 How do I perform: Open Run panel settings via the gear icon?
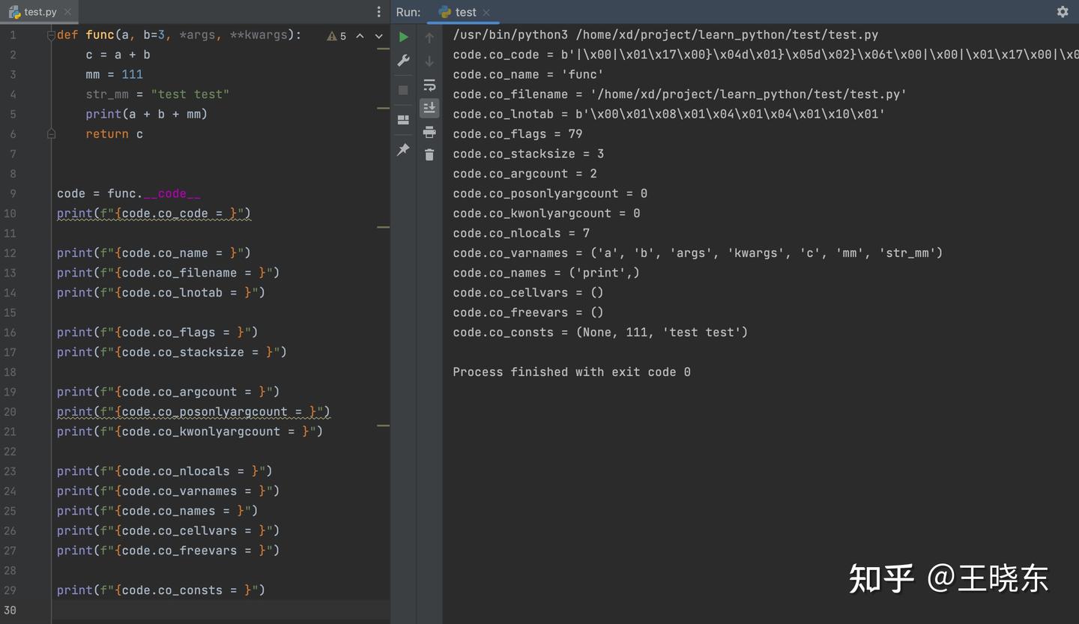point(1063,12)
